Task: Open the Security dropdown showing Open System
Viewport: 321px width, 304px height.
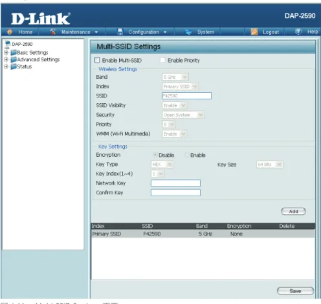Action: [x=183, y=115]
